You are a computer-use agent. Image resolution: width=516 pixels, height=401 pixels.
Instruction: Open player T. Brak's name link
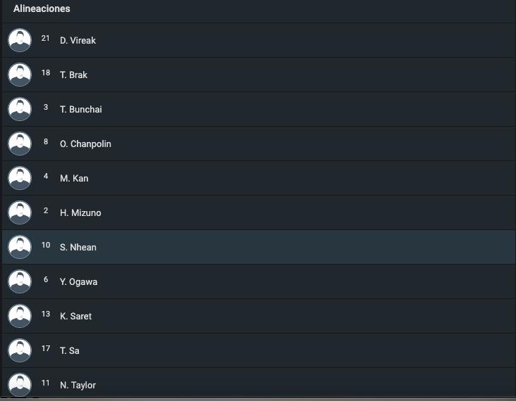[x=73, y=75]
